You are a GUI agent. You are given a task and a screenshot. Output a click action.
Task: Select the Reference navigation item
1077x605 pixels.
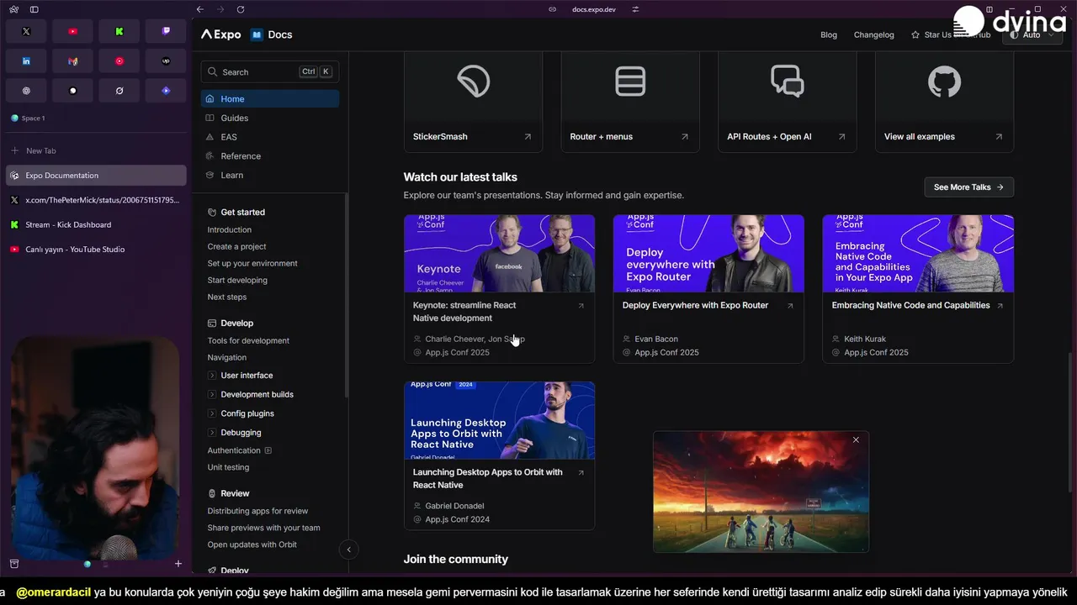[x=270, y=156]
